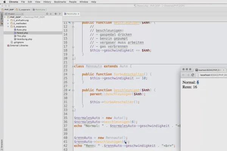227x151 pixels.
Task: Click 'Renn: 16' text in browser page
Action: coord(190,87)
